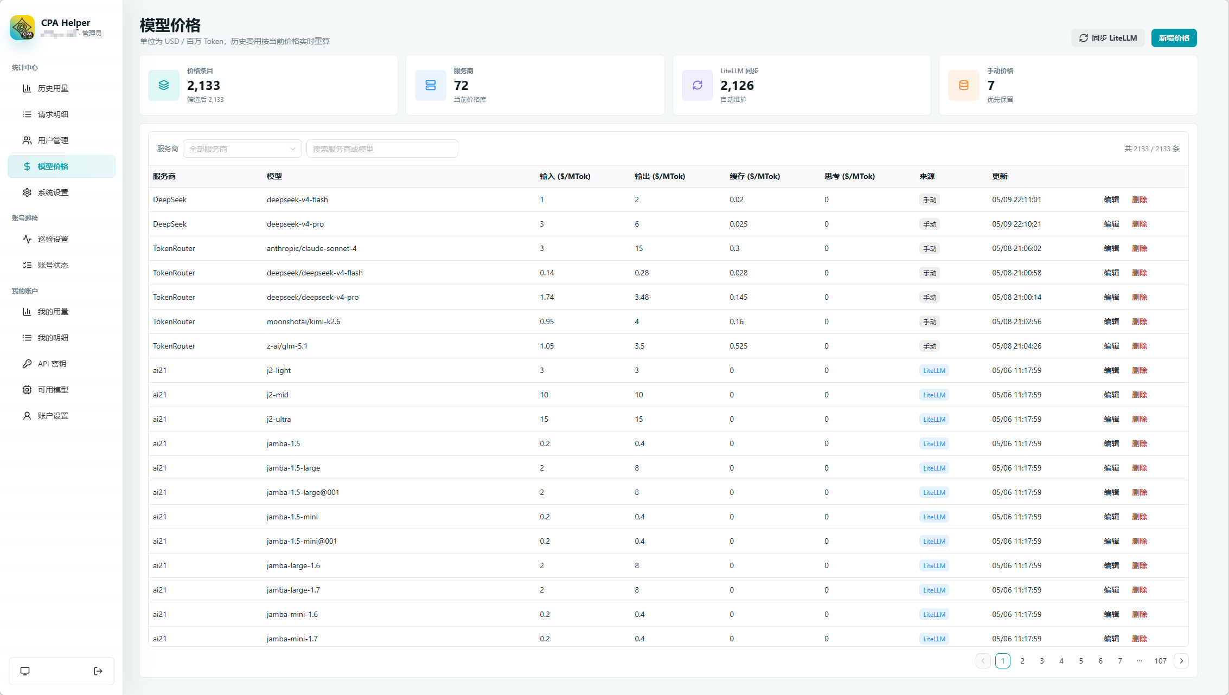
Task: Go to 用户管理 page
Action: click(61, 140)
